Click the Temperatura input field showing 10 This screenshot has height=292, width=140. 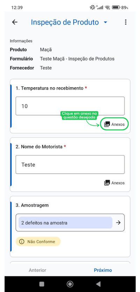(70, 106)
